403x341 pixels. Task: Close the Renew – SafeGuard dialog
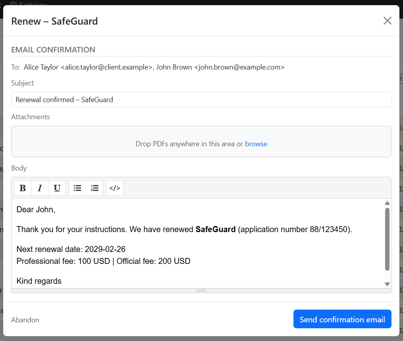[x=387, y=21]
